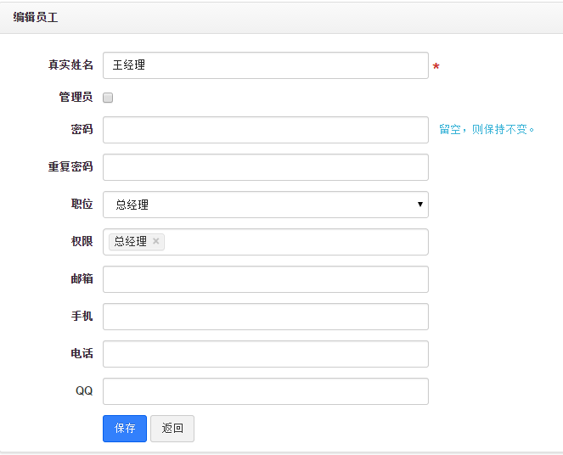Click the 返回 button
This screenshot has height=455, width=563.
172,429
